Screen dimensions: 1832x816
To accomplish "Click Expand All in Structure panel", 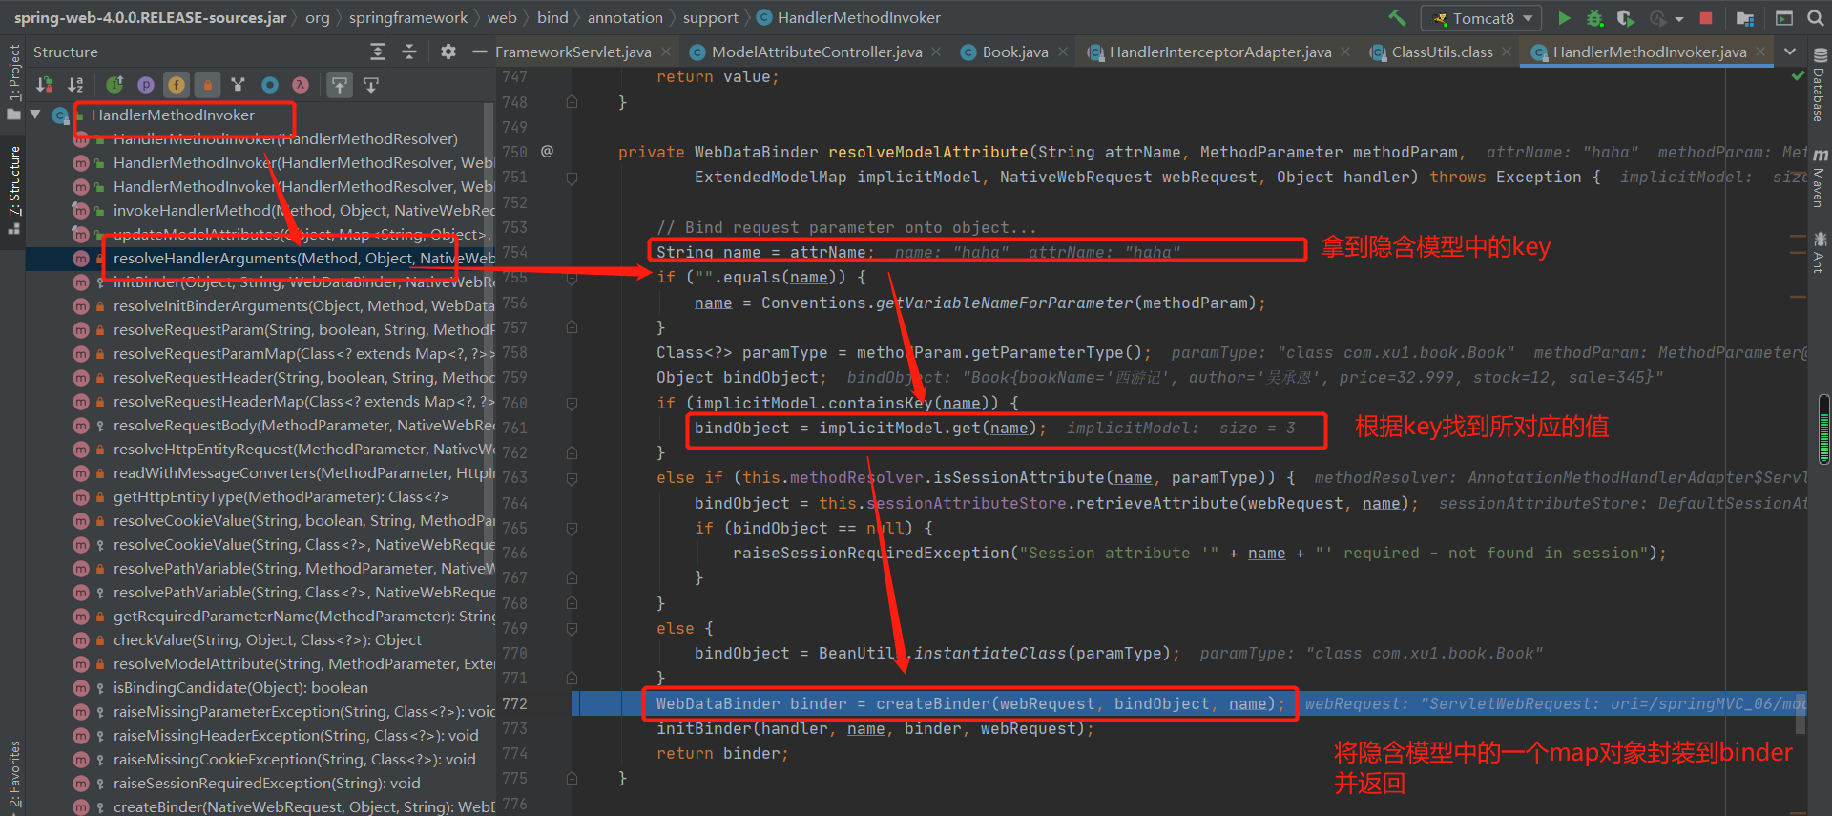I will (x=378, y=52).
